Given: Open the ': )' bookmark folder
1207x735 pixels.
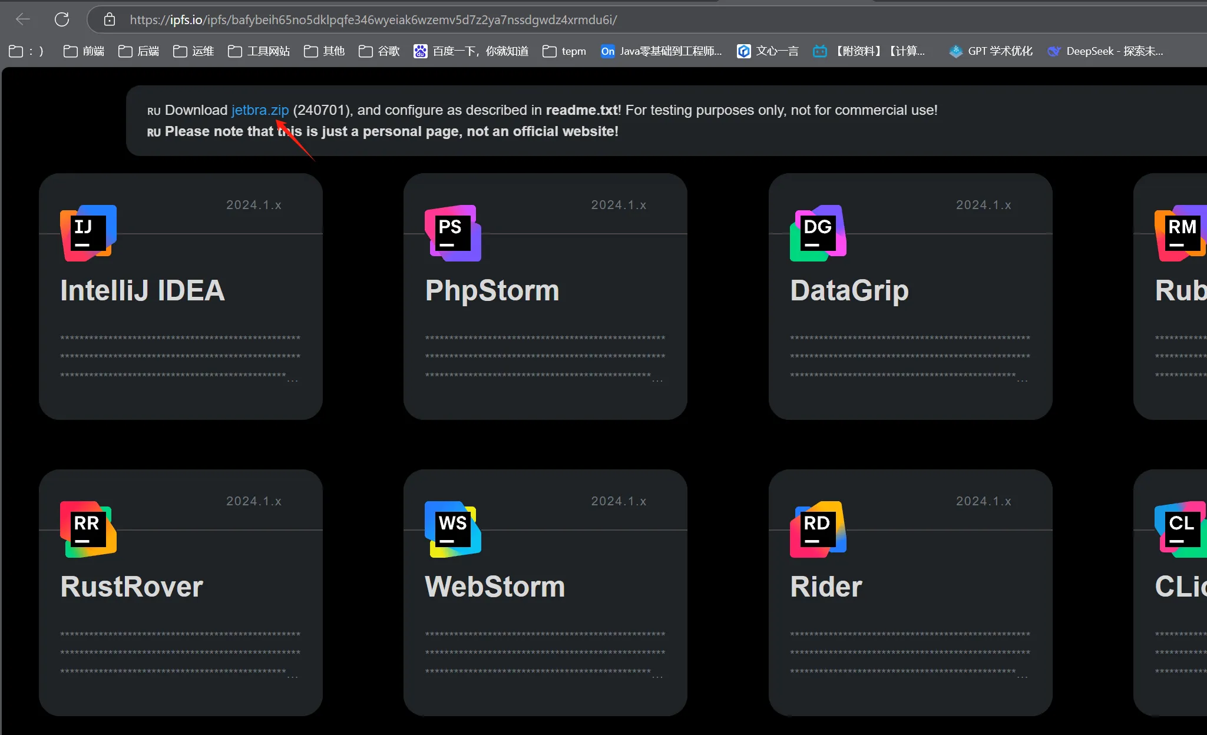Looking at the screenshot, I should click(x=27, y=51).
